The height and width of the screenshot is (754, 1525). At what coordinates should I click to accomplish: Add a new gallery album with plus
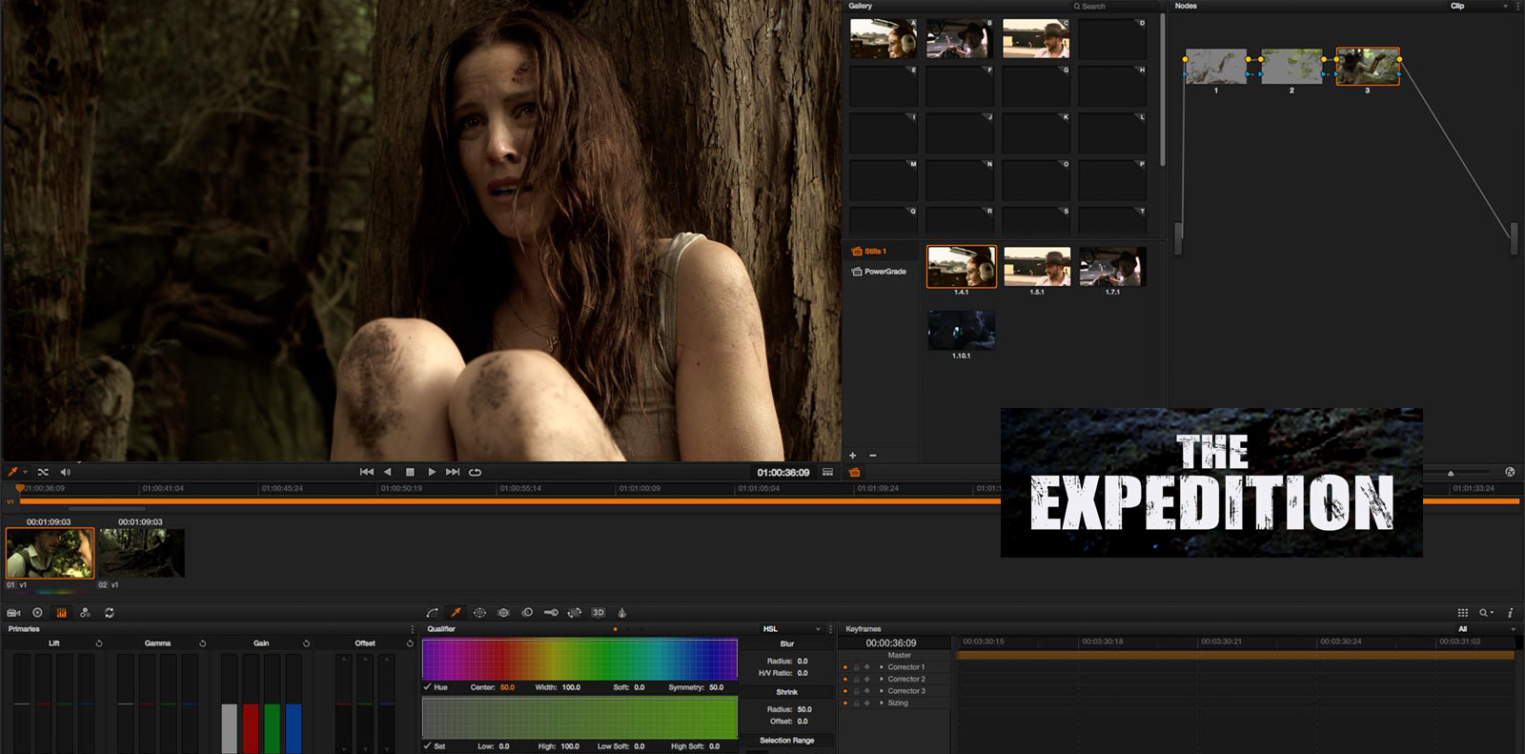point(853,456)
